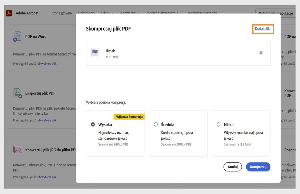The width and height of the screenshot is (300, 194).
Task: Click the Eksportuj plik PDF icon
Action: pos(17,93)
